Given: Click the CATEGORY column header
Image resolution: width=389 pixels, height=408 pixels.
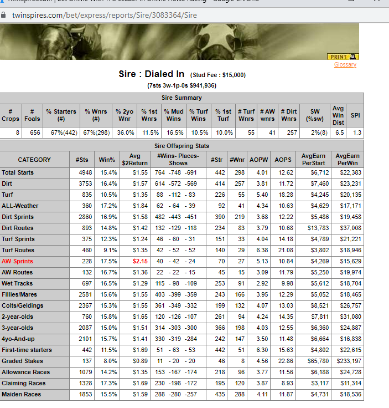Looking at the screenshot, I should pos(34,160).
